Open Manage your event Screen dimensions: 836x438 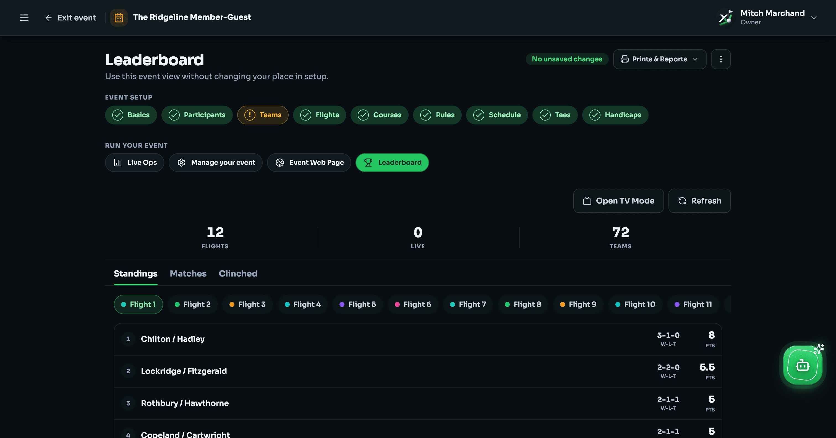point(215,163)
